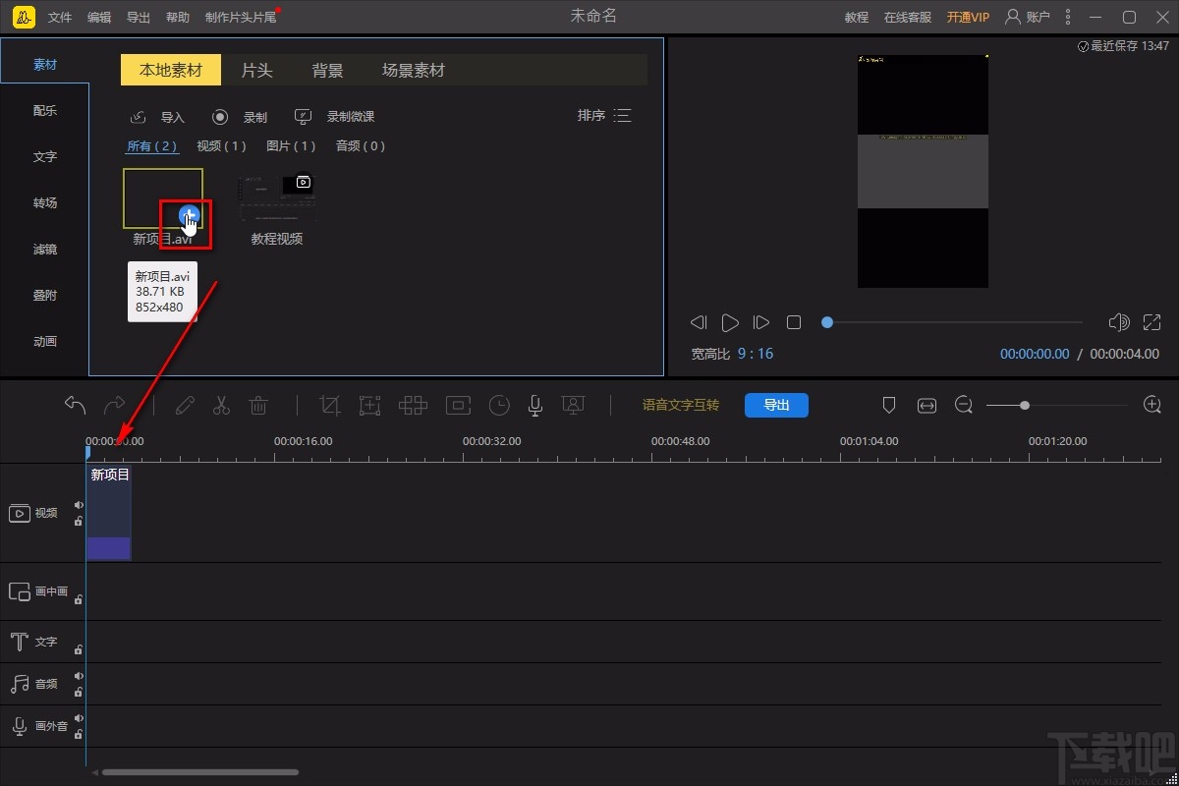Click the timeline marker flag icon

pyautogui.click(x=889, y=405)
